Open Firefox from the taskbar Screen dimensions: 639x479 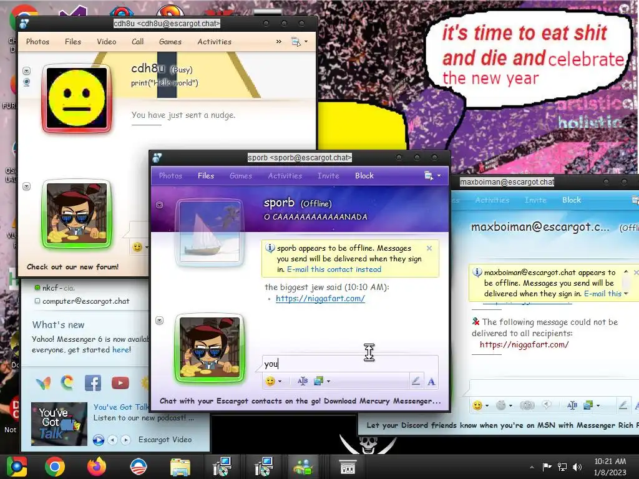coord(97,467)
